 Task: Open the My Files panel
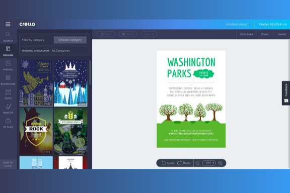click(8, 123)
